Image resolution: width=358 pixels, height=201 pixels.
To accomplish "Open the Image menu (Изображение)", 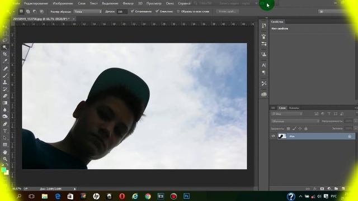I will (x=63, y=3).
